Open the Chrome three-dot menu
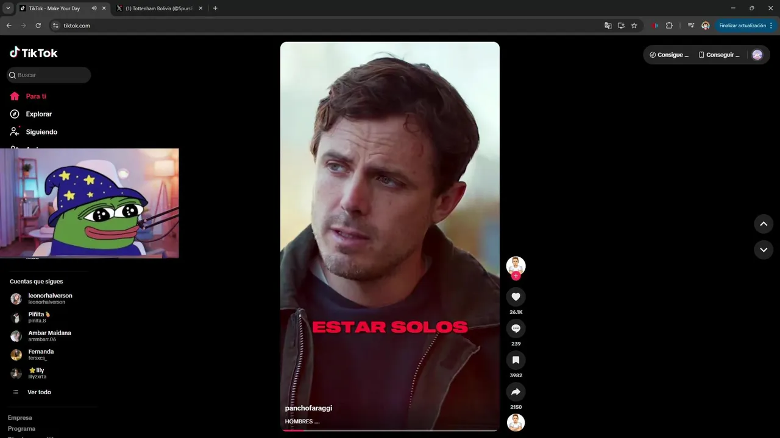The width and height of the screenshot is (780, 438). (x=771, y=26)
